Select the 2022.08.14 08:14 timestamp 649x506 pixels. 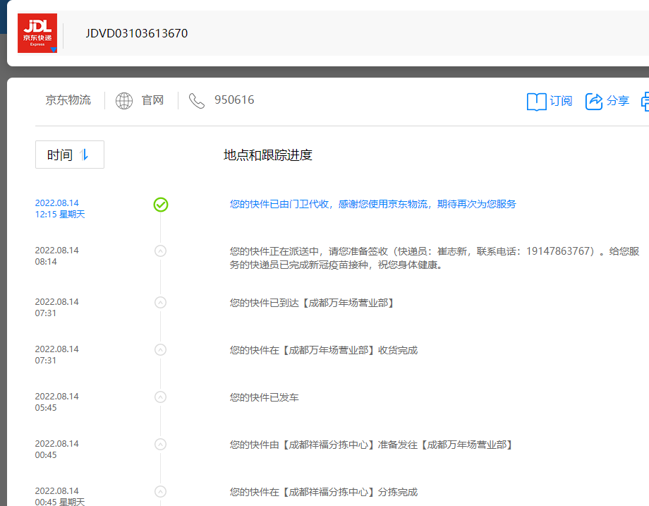[56, 256]
